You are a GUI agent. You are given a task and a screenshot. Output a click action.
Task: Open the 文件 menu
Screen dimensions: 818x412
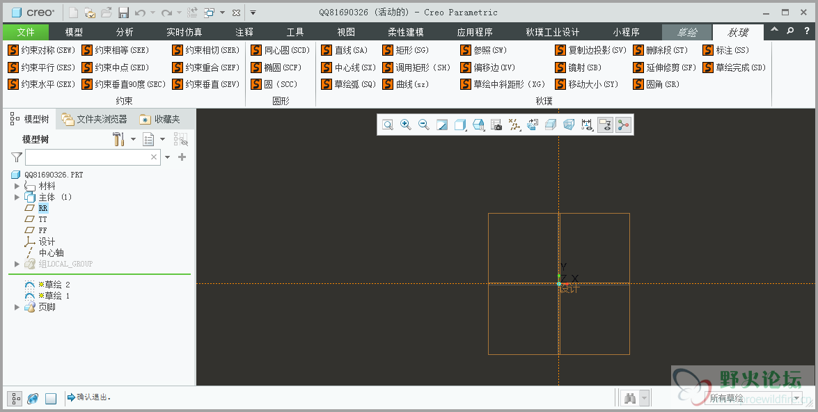tap(26, 32)
